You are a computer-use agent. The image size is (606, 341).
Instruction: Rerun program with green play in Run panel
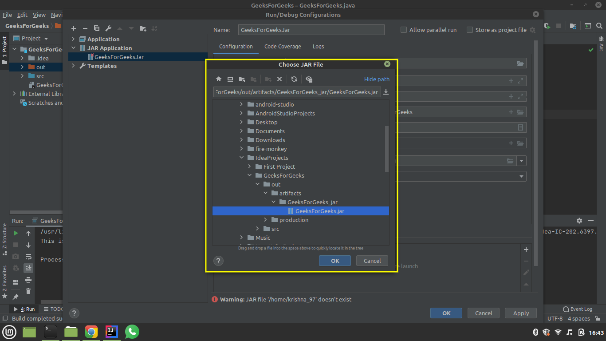pyautogui.click(x=16, y=233)
